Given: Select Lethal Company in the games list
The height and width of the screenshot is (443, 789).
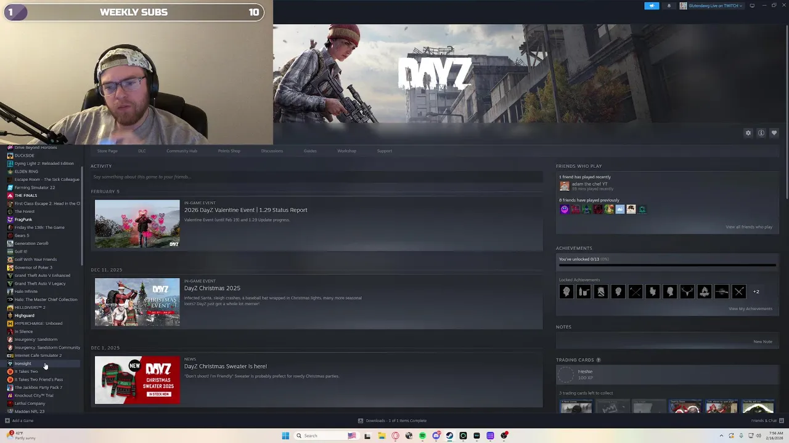Looking at the screenshot, I should (30, 404).
